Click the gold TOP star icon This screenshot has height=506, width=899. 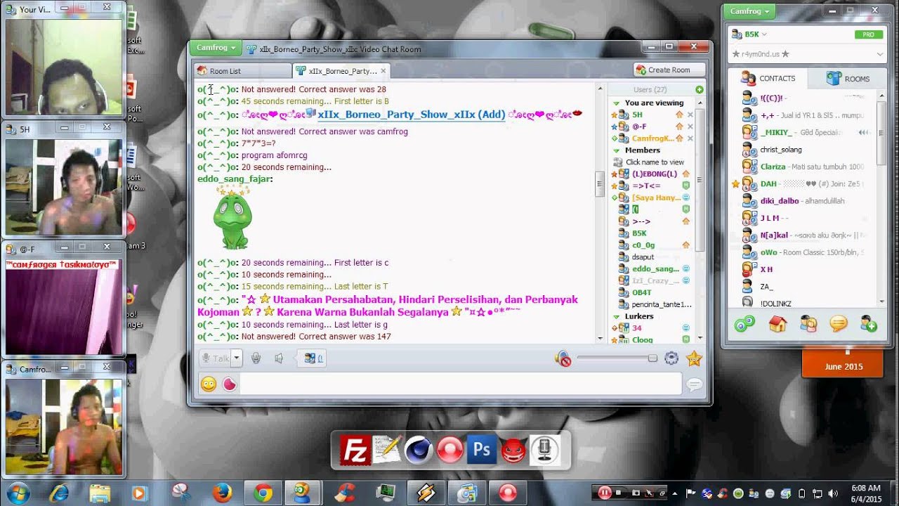694,358
